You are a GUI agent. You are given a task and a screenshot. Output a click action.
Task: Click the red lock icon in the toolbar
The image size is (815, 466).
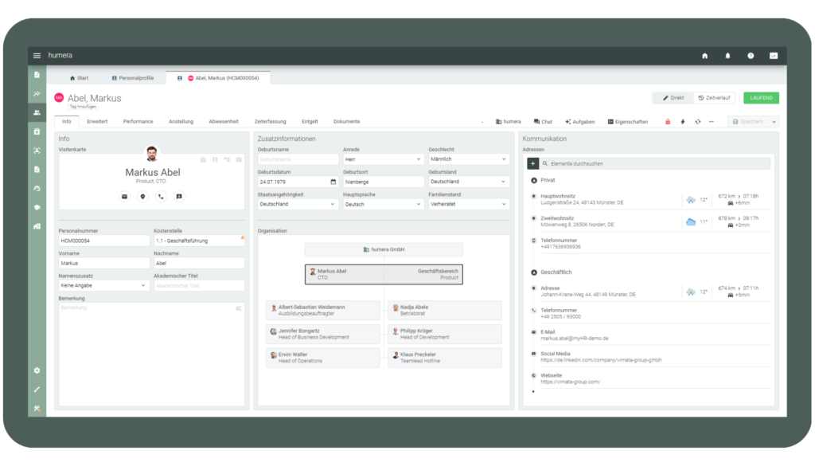coord(668,122)
